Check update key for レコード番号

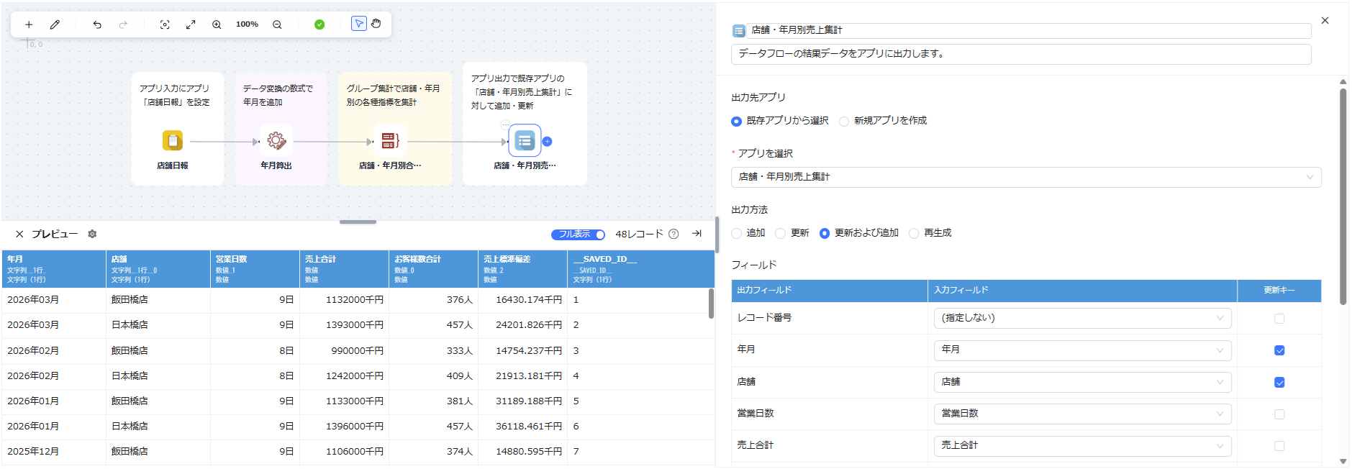(1279, 319)
